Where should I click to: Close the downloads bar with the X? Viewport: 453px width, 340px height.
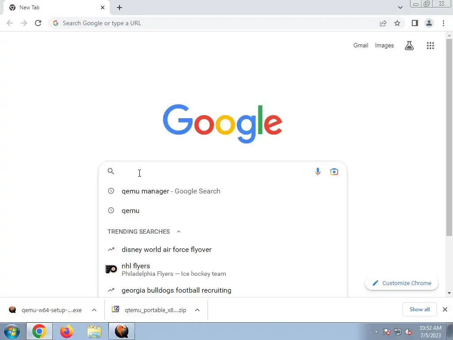coord(445,309)
